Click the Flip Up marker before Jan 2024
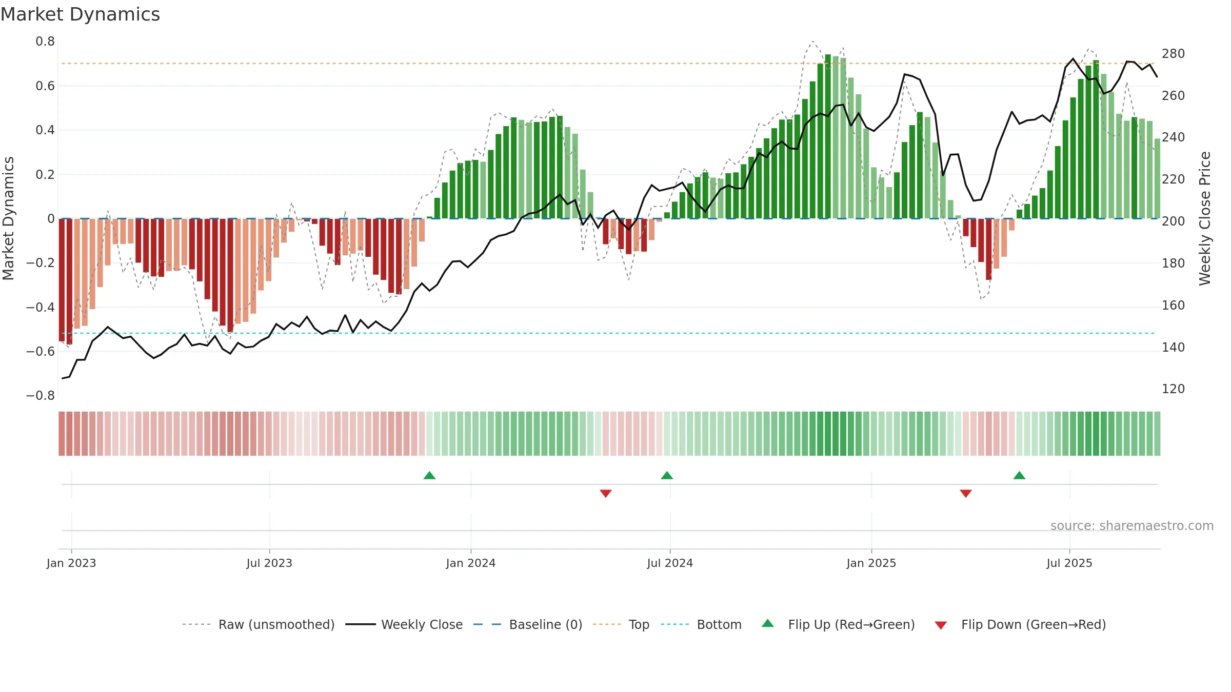The width and height of the screenshot is (1231, 692). coord(429,476)
